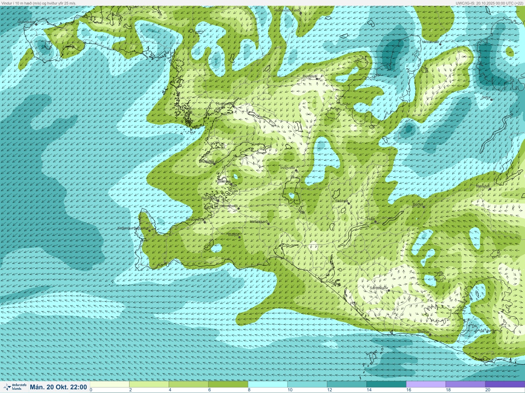Select the 10–12 m/s aqua legend swatch
The image size is (525, 393).
[x=307, y=384]
